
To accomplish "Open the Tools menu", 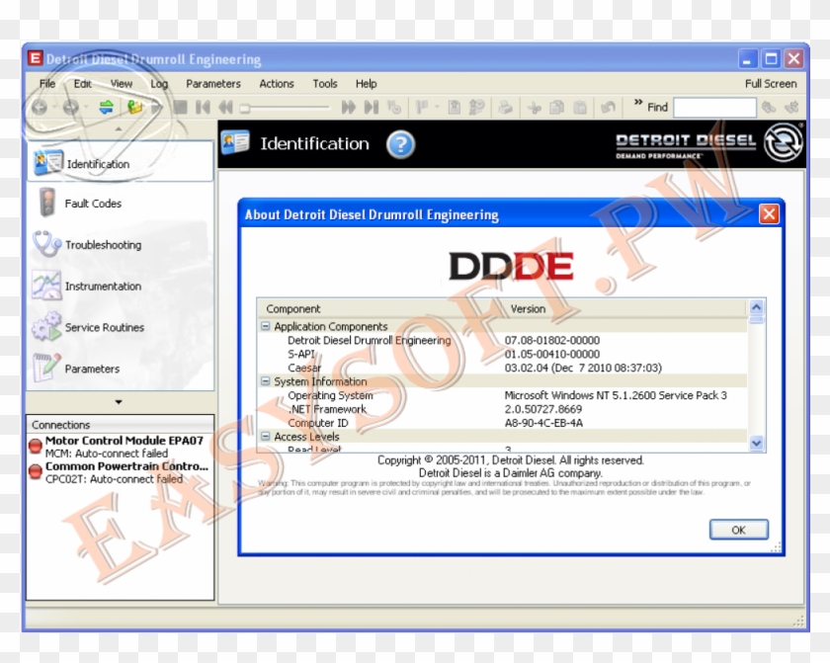I will tap(324, 83).
